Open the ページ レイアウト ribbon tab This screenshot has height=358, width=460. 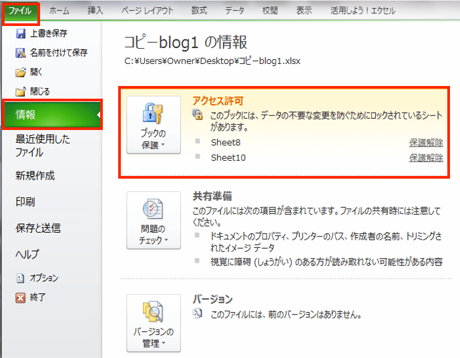[148, 11]
